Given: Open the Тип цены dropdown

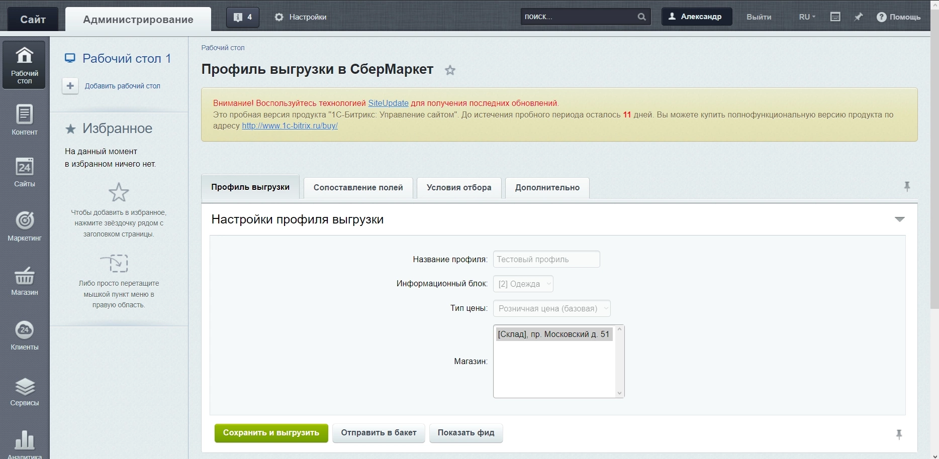Looking at the screenshot, I should pos(551,308).
